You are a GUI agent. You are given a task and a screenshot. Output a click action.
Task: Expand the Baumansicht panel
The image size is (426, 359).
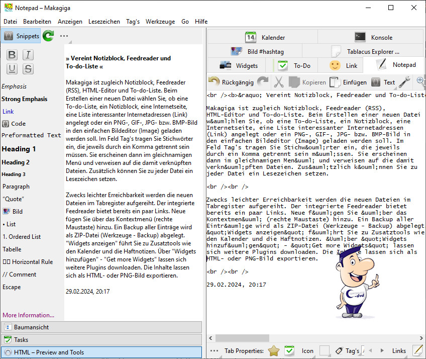click(x=101, y=327)
